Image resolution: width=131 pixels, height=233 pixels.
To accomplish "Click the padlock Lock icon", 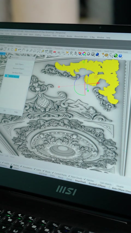I will click(x=75, y=53).
